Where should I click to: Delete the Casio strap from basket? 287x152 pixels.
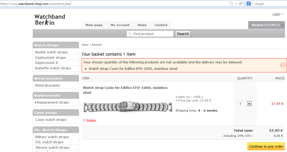(91, 120)
